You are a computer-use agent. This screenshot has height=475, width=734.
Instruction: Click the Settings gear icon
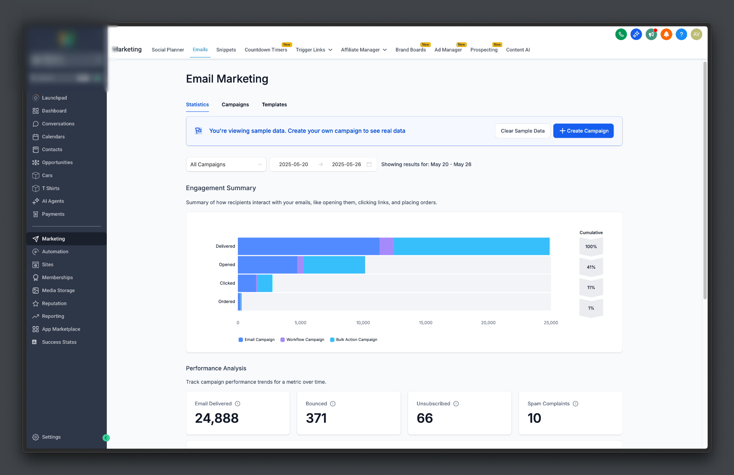pyautogui.click(x=36, y=437)
